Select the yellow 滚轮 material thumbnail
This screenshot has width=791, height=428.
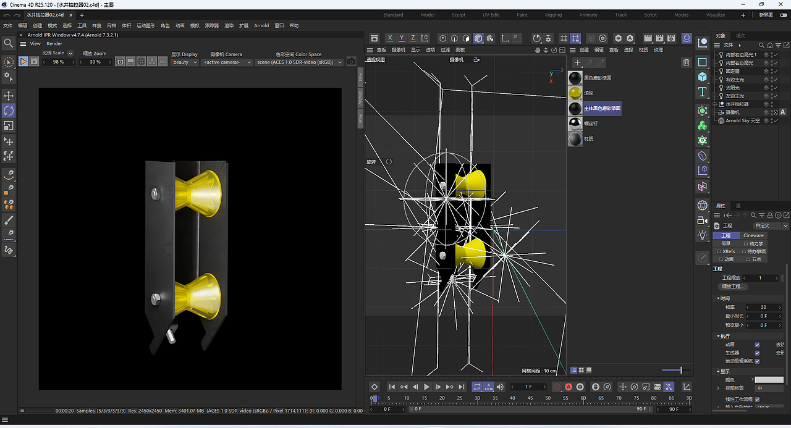point(575,93)
